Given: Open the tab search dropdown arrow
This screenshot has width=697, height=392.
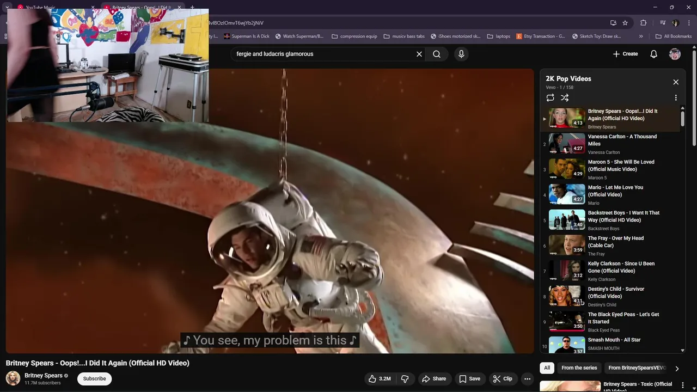Looking at the screenshot, I should pos(7,8).
